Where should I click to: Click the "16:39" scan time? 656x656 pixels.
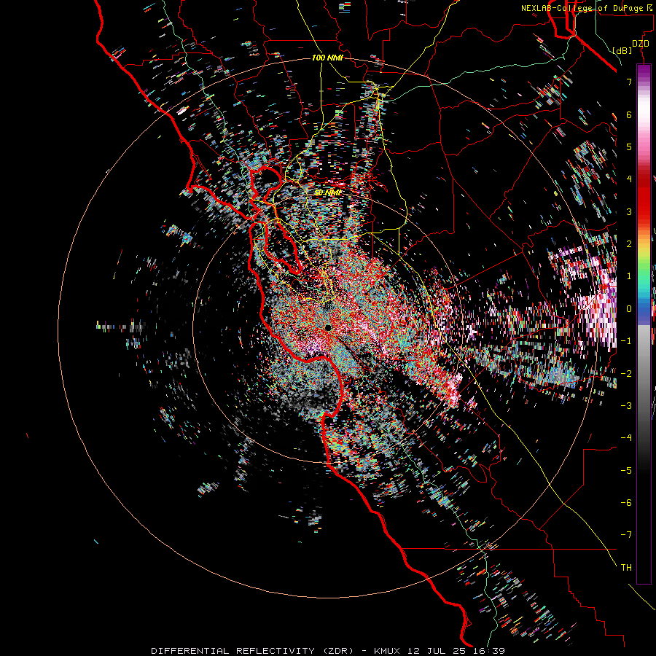(490, 651)
